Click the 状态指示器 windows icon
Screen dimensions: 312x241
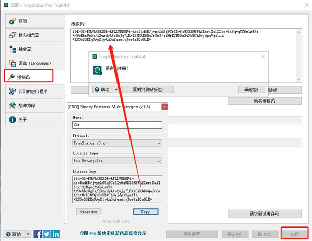tap(12, 35)
